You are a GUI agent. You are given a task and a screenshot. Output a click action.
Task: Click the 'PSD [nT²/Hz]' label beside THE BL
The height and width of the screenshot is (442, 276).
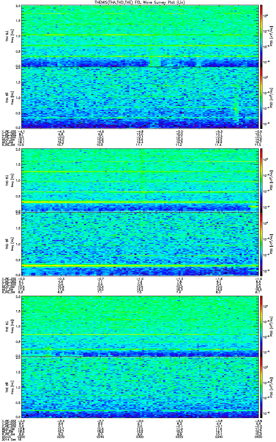[271, 326]
